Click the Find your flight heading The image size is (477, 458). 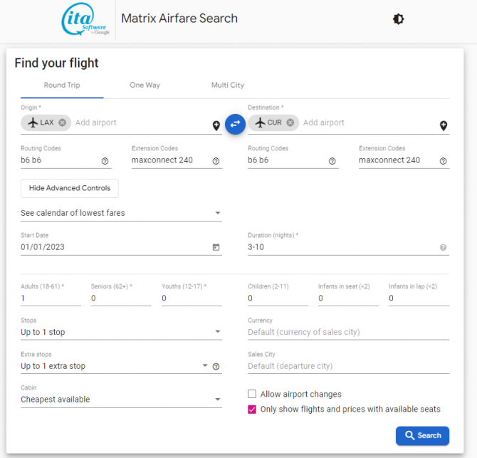tap(56, 63)
